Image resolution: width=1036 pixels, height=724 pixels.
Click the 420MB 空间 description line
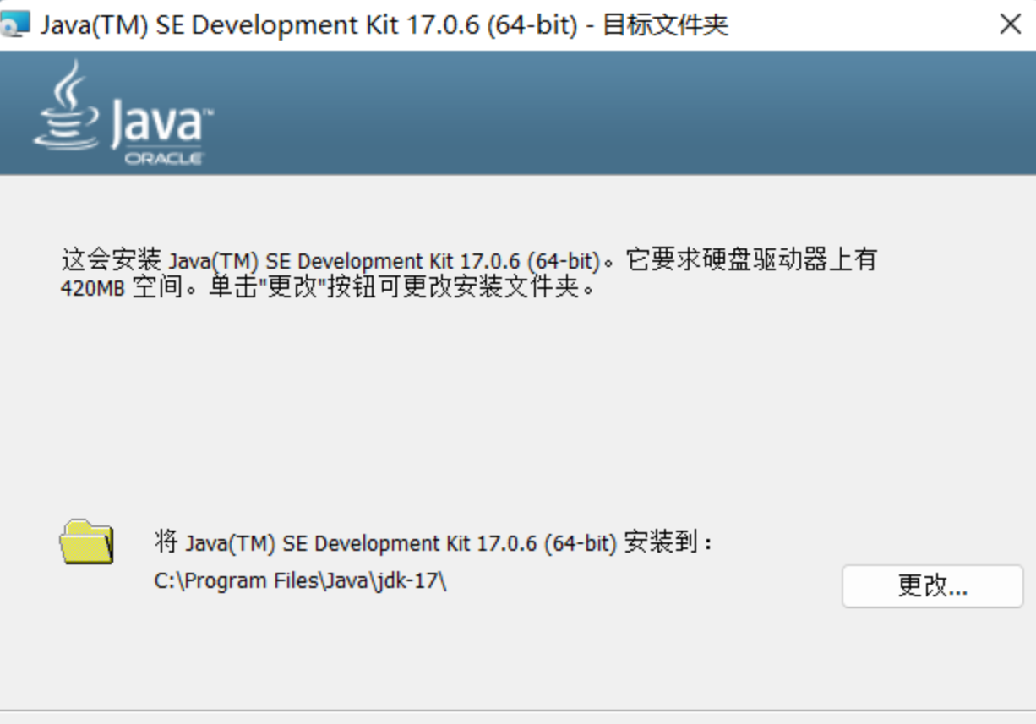coord(330,287)
